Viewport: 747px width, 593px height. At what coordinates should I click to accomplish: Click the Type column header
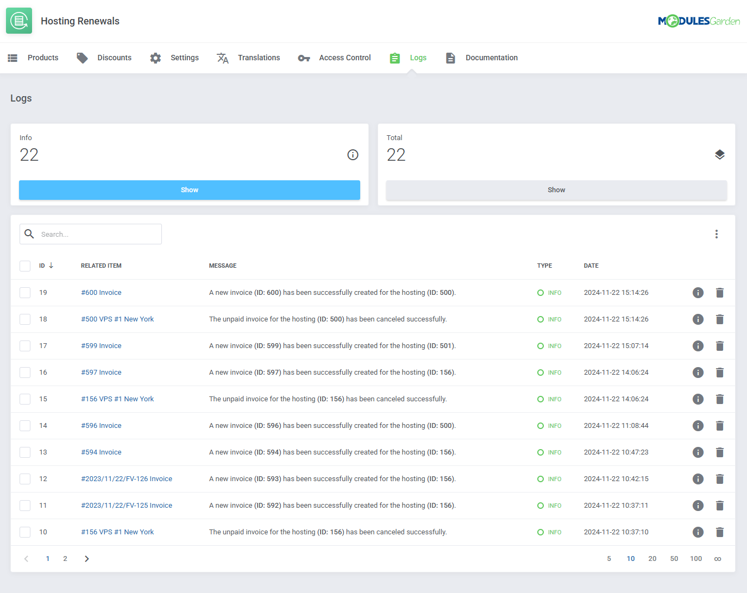pos(544,266)
